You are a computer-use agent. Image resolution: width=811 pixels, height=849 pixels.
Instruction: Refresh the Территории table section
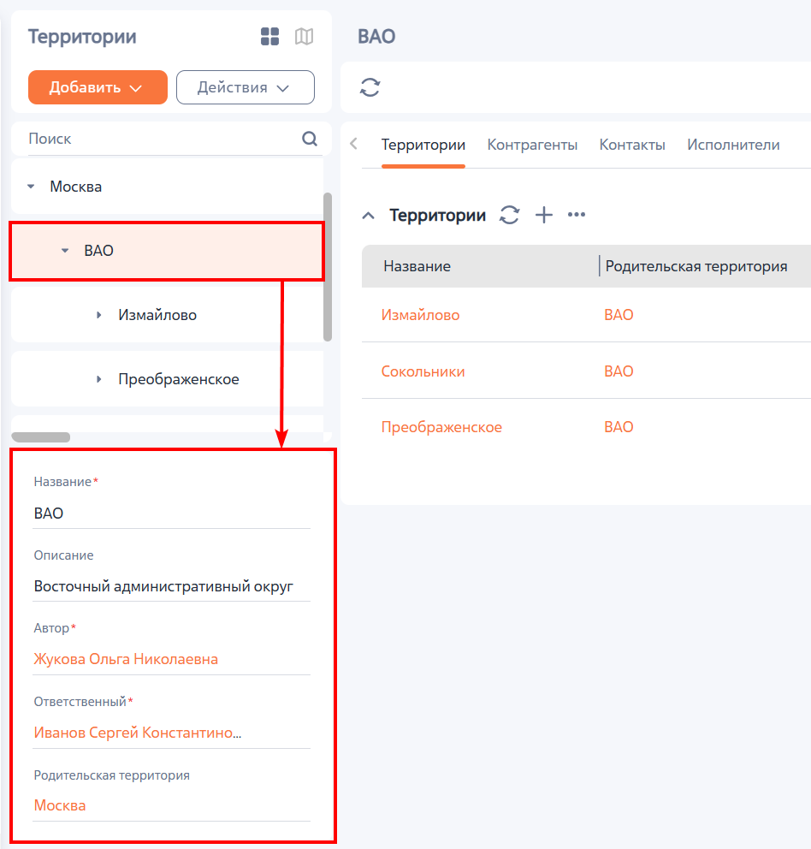click(x=510, y=215)
